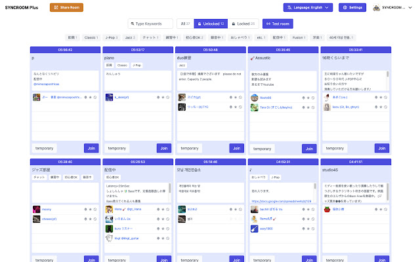Click the translate icon in Language button
Viewport: 420px width, 262px height.
(289, 7)
